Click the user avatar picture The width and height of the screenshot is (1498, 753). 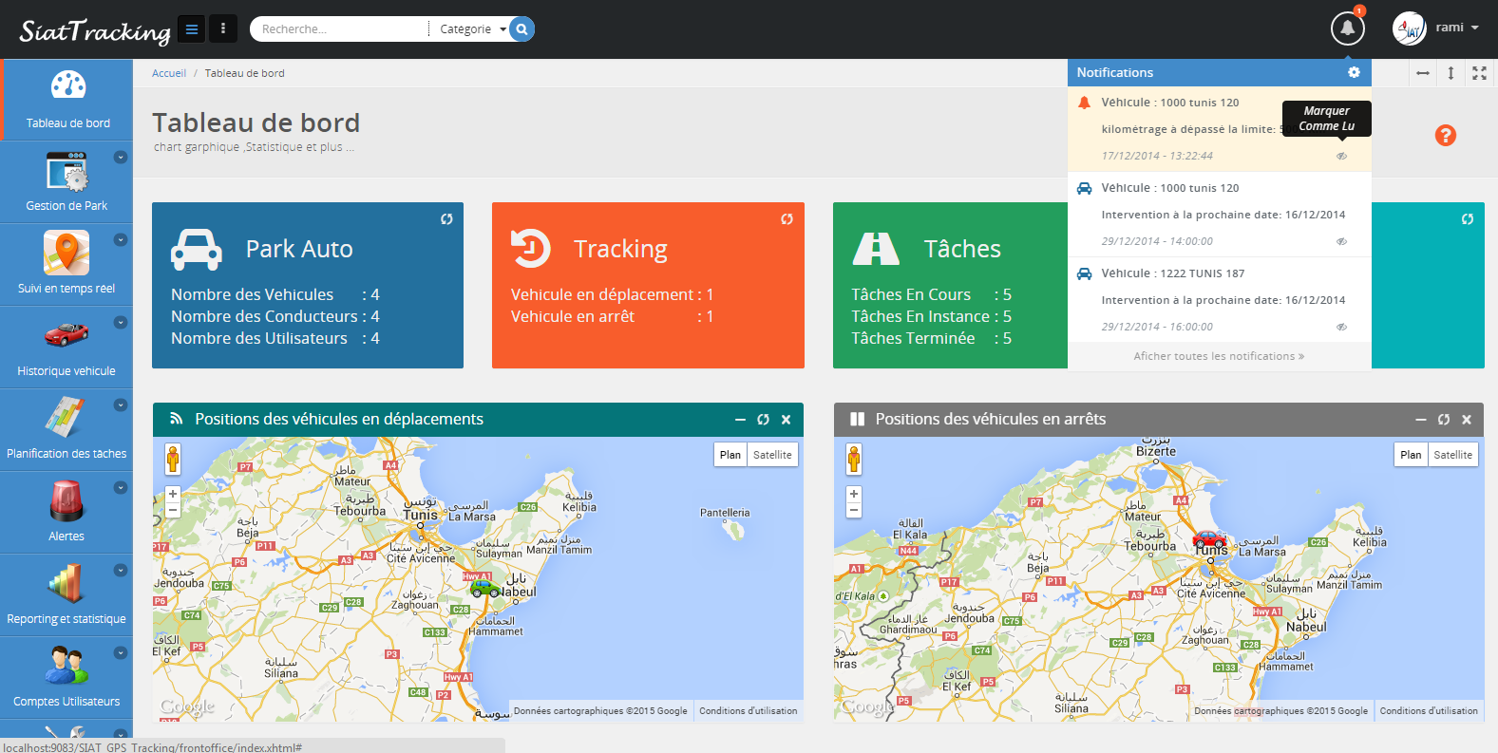click(1410, 28)
